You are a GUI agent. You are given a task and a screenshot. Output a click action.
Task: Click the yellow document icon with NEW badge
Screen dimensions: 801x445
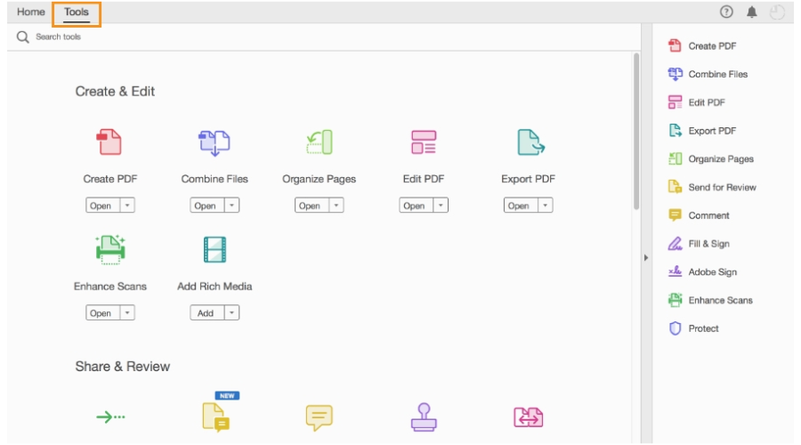click(x=216, y=417)
